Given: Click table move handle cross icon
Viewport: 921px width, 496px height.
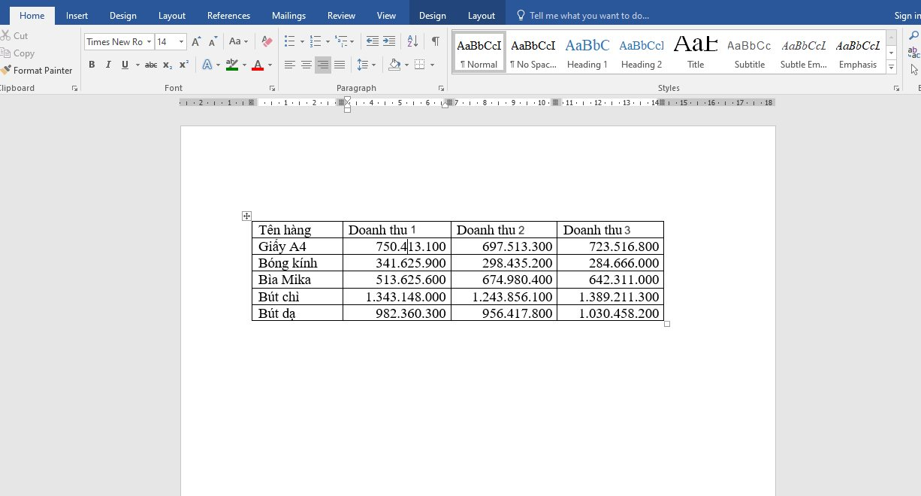Looking at the screenshot, I should (246, 216).
